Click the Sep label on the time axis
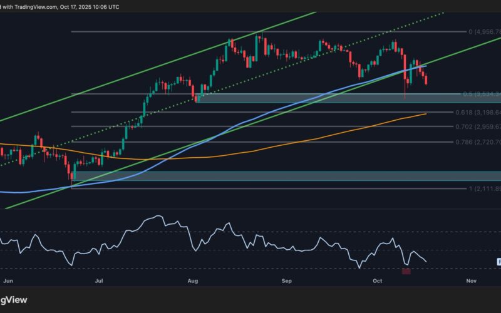This screenshot has width=501, height=313. (x=287, y=282)
